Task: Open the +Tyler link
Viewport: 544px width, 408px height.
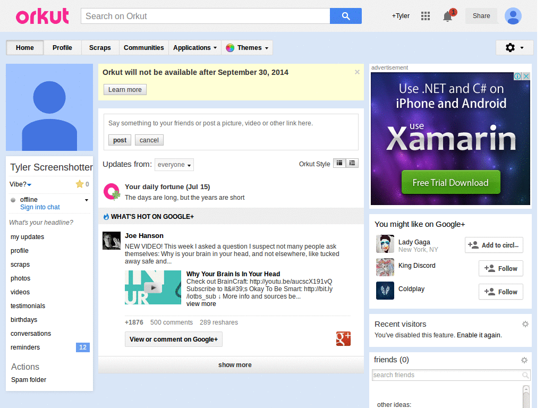Action: click(x=401, y=16)
